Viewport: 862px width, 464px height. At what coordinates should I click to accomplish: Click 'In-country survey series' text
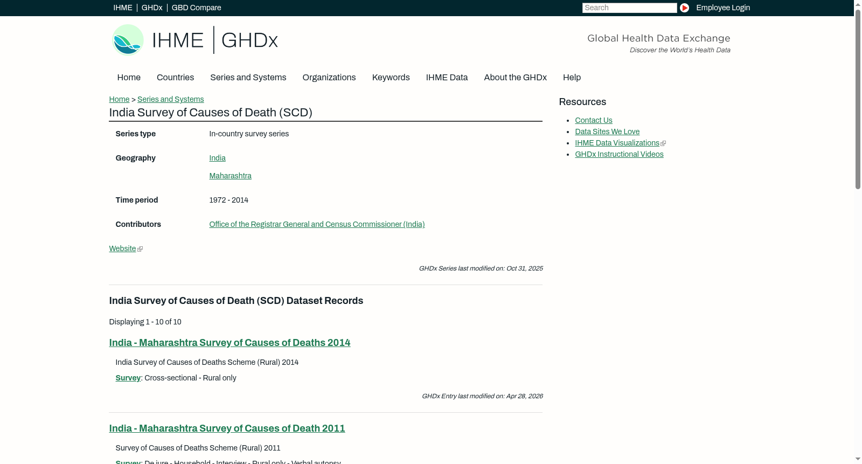tap(249, 134)
